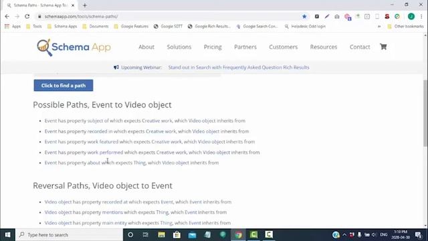Screen dimensions: 428x241
Task: Open the Other bookmarks folder
Action: pyautogui.click(x=406, y=26)
